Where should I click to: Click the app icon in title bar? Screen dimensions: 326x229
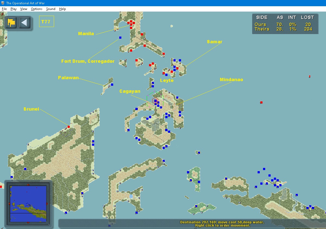pos(3,3)
